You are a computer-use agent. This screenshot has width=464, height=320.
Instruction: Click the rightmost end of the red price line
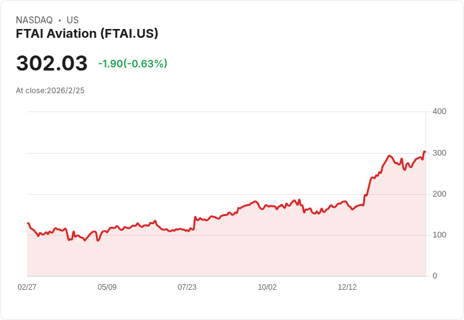click(425, 152)
